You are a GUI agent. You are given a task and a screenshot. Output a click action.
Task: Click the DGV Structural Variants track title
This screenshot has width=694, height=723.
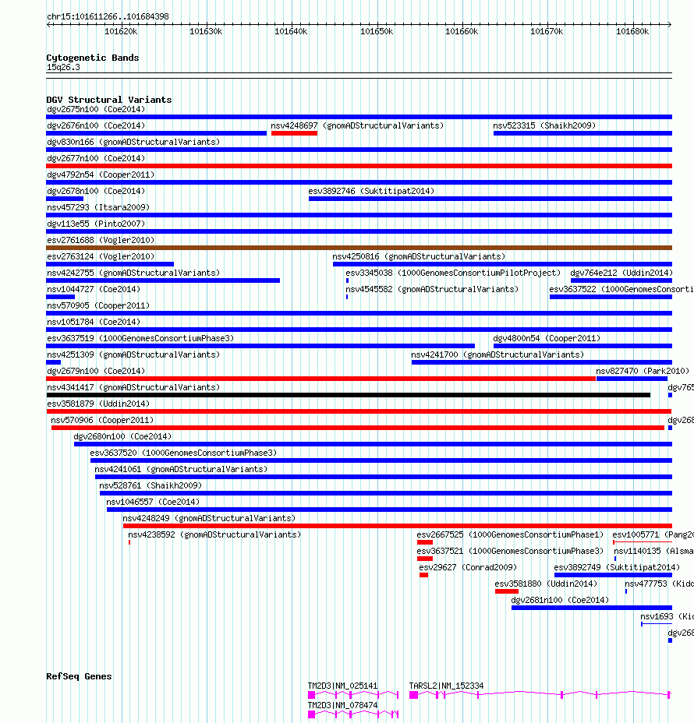pyautogui.click(x=109, y=100)
